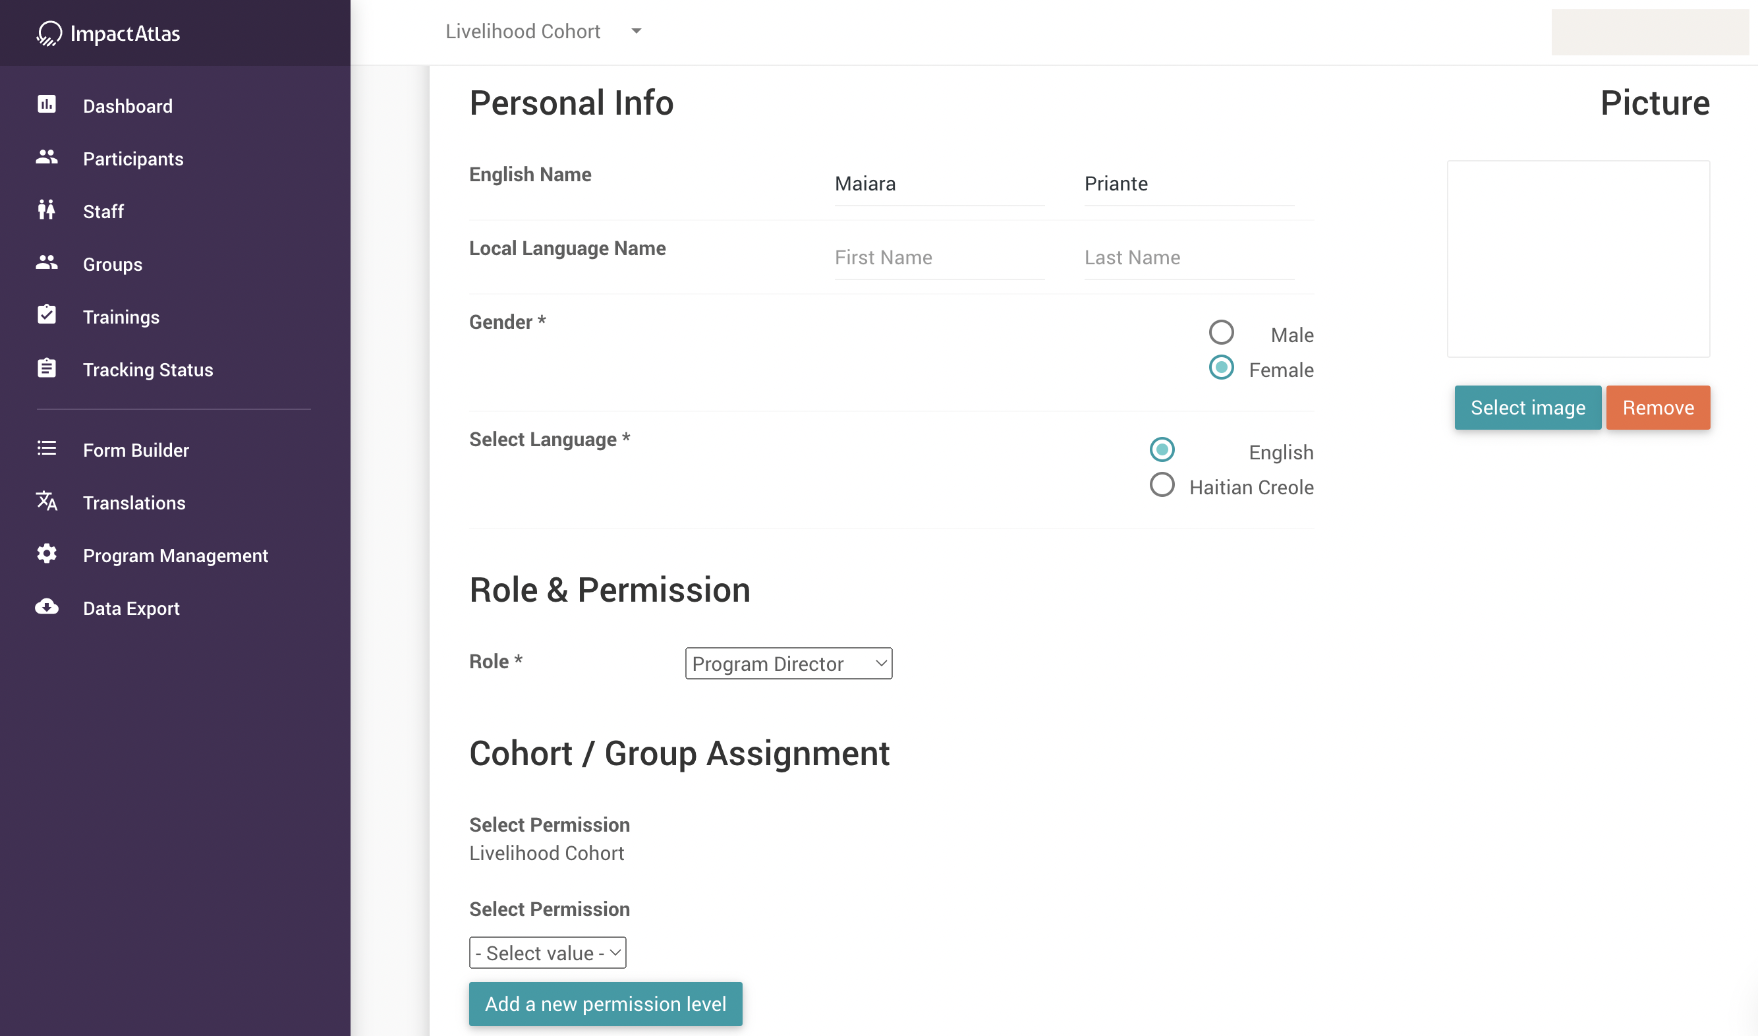The height and width of the screenshot is (1036, 1758).
Task: Click the Participants people icon
Action: click(47, 157)
